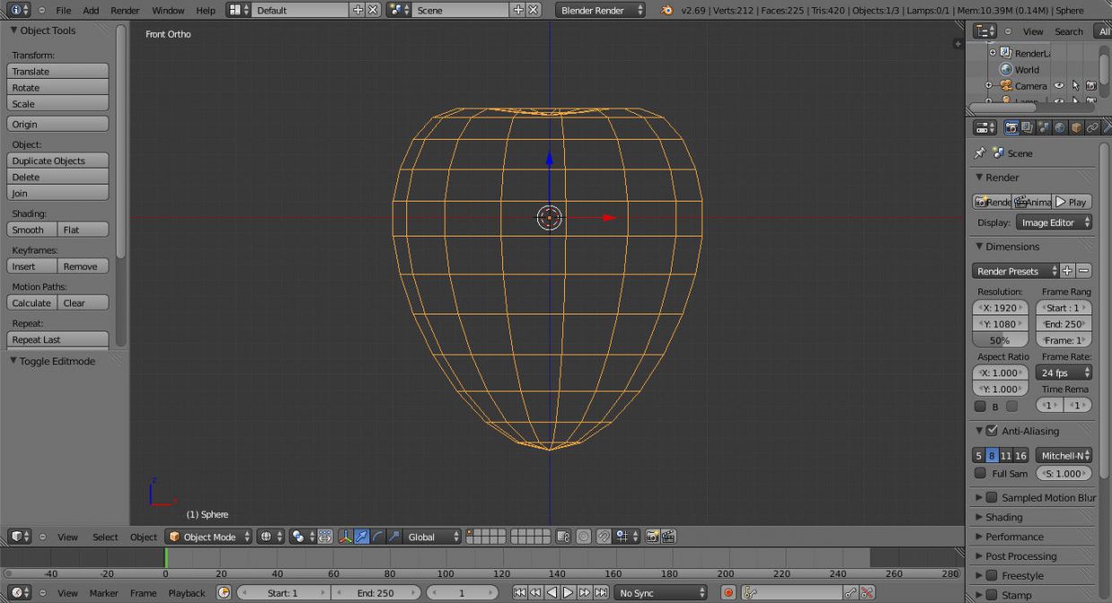1112x603 pixels.
Task: Open the Add menu
Action: coord(91,10)
